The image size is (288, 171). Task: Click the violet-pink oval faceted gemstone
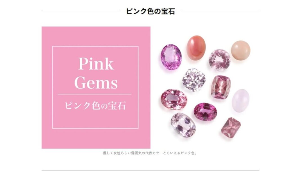(171, 57)
